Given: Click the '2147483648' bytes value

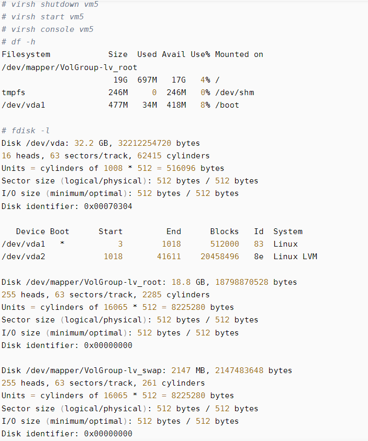Looking at the screenshot, I should pos(239,370).
